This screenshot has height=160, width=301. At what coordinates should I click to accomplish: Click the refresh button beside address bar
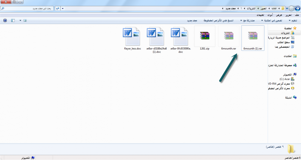[x=57, y=8]
